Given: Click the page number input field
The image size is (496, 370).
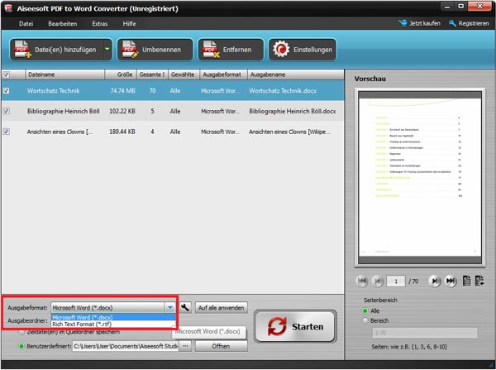Looking at the screenshot, I should coord(398,281).
